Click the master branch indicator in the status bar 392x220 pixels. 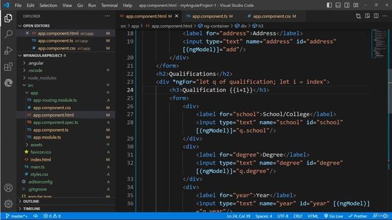(17, 216)
